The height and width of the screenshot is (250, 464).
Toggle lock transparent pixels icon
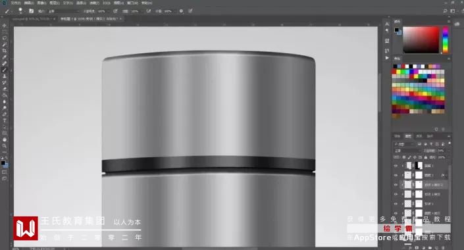404,157
